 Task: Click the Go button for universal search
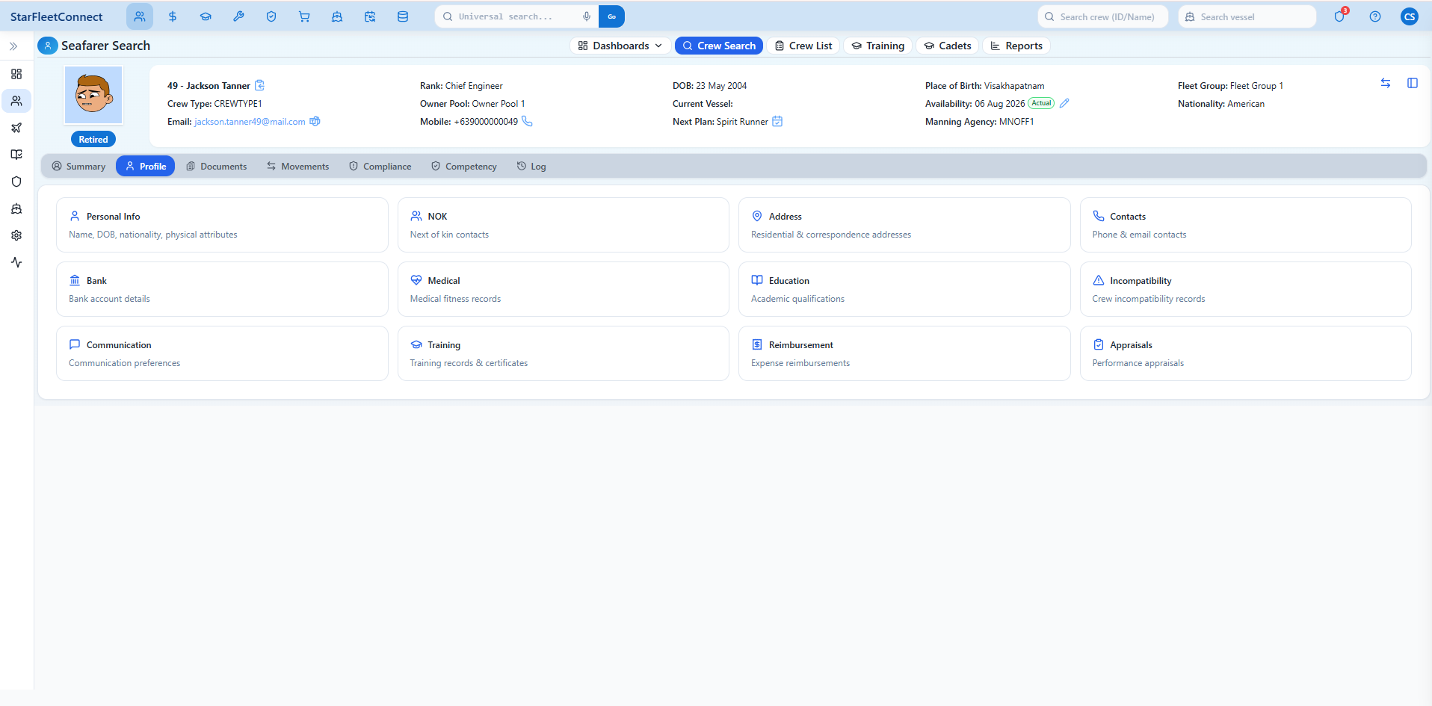click(x=611, y=16)
